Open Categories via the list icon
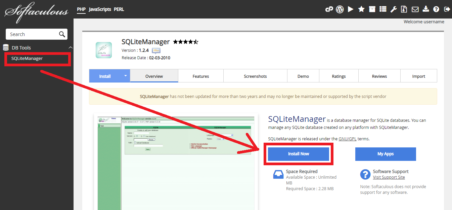Viewport: 452px width, 210px height. tap(382, 9)
